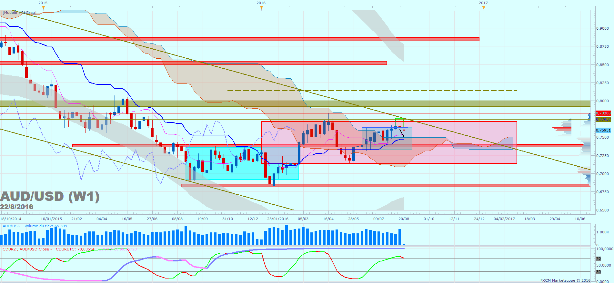This screenshot has height=283, width=614.
Task: Click the 28/05 date axis label
Action: (353, 219)
